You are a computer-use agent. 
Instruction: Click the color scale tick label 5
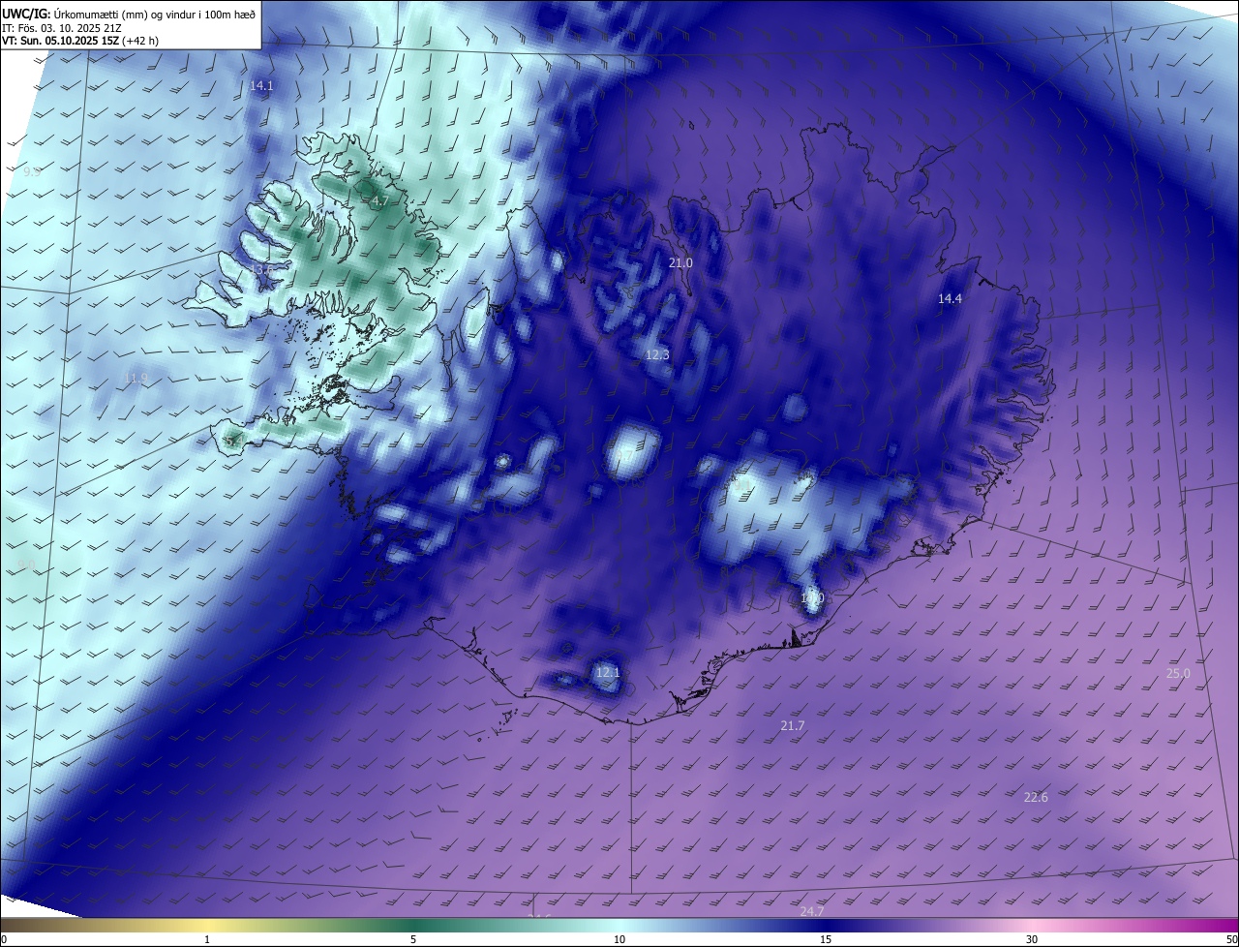[x=413, y=939]
